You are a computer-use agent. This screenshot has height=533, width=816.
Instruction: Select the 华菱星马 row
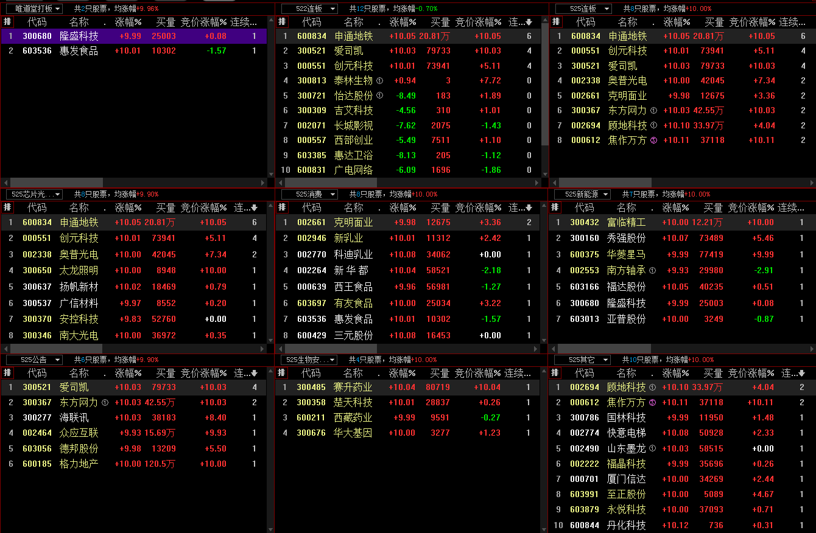(x=682, y=254)
